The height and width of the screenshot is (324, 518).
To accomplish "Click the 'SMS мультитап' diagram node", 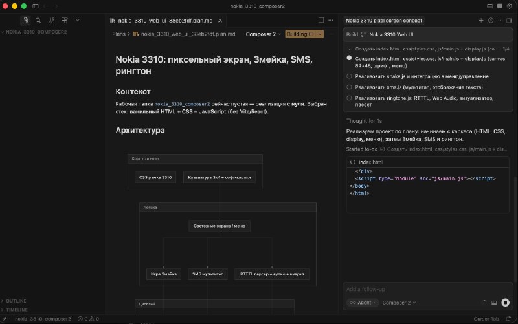I will (208, 274).
